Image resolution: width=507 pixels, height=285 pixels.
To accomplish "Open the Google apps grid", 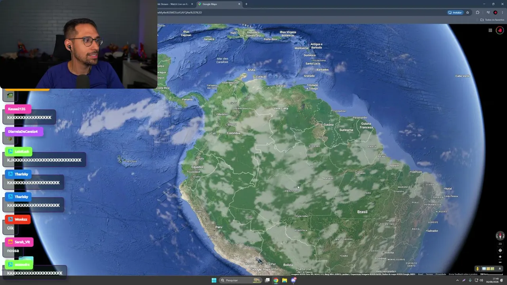I will click(x=490, y=30).
